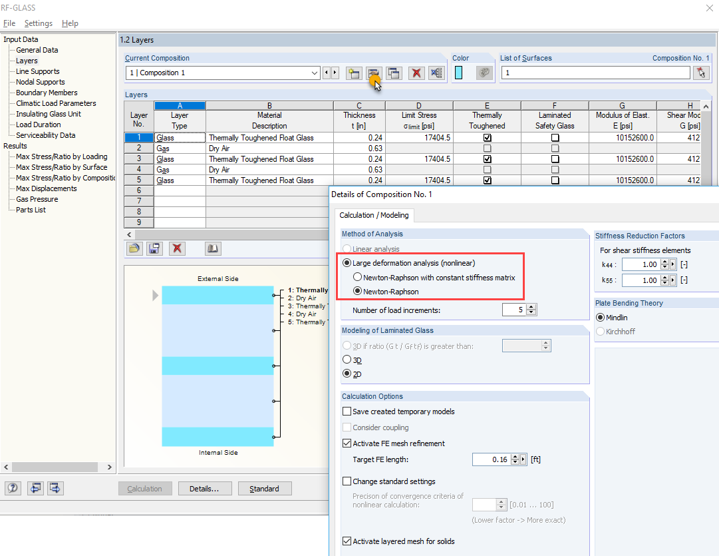Open the Settings menu
This screenshot has height=556, width=719.
39,23
